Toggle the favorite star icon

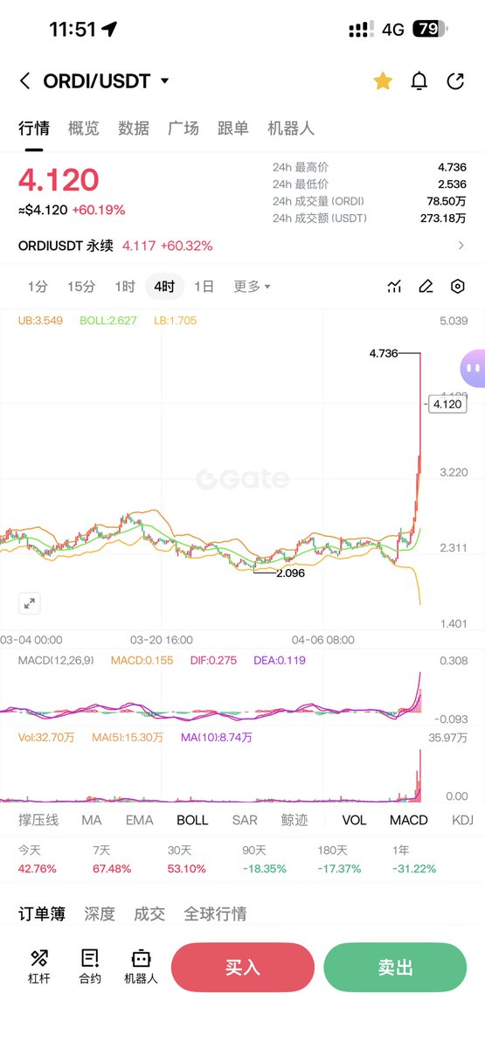[383, 81]
